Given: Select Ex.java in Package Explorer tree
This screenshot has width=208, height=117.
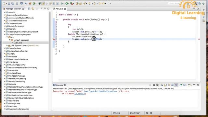Looking at the screenshot, I should click(x=19, y=43).
